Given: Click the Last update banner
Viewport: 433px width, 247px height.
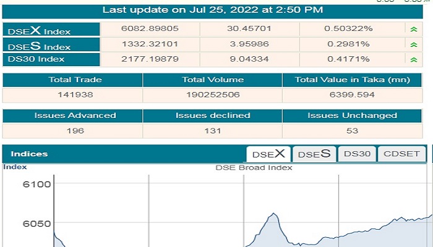Looking at the screenshot, I should point(212,10).
